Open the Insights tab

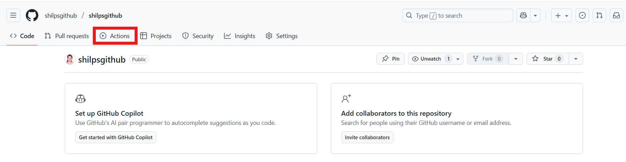pyautogui.click(x=240, y=36)
